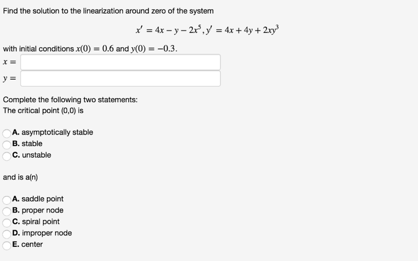Select radio button C. unstable
Image resolution: width=418 pixels, height=261 pixels.
6,155
